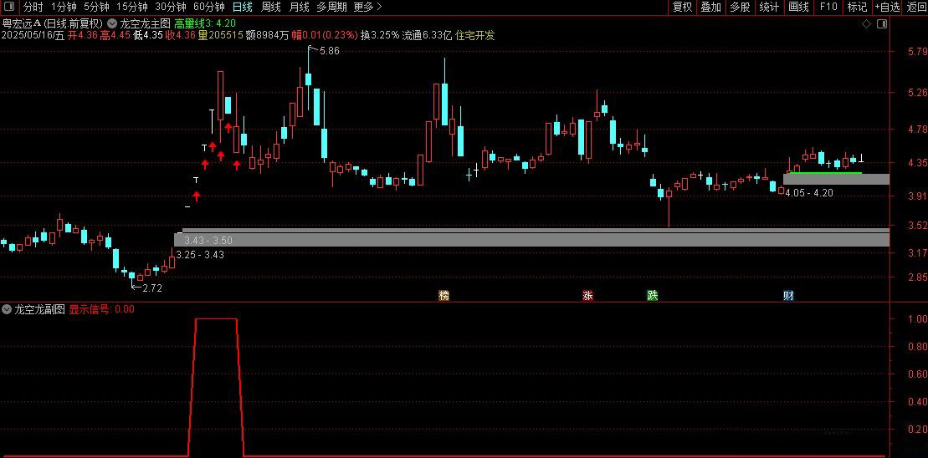Open the 多周期 multi-period view
This screenshot has width=928, height=458.
click(x=331, y=7)
